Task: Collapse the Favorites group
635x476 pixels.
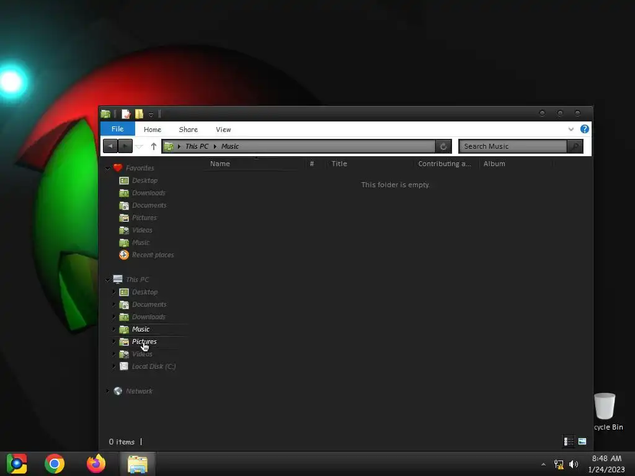Action: click(108, 168)
